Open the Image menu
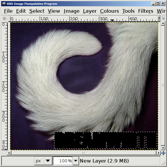Viewport: 167px width, 167px height. point(72,11)
